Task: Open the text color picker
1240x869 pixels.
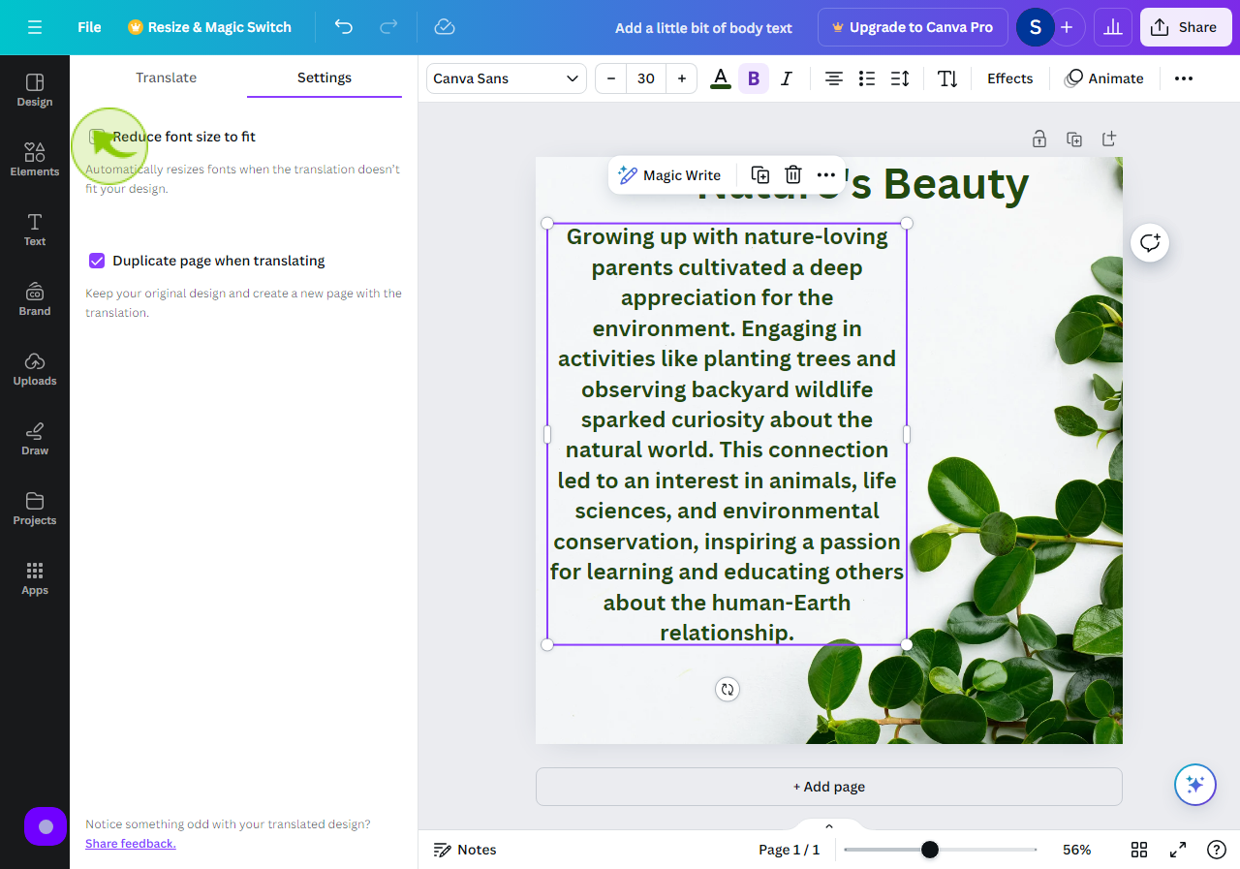Action: 720,78
